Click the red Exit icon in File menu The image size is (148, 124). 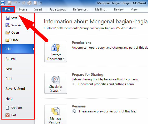[7, 115]
